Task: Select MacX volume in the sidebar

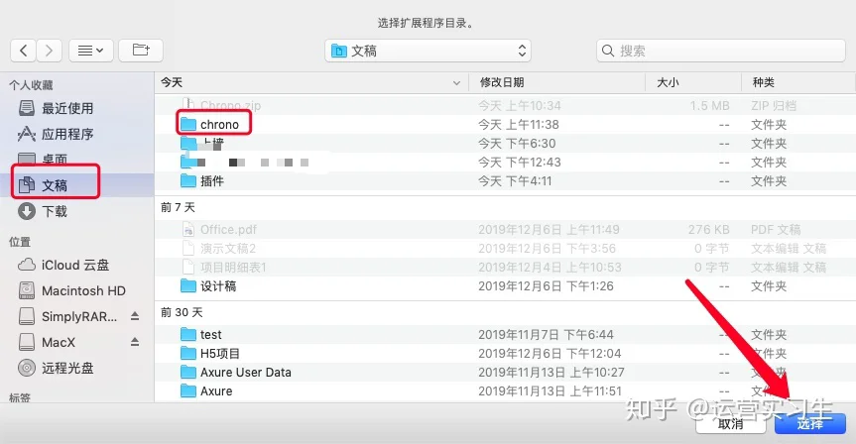Action: (47, 342)
